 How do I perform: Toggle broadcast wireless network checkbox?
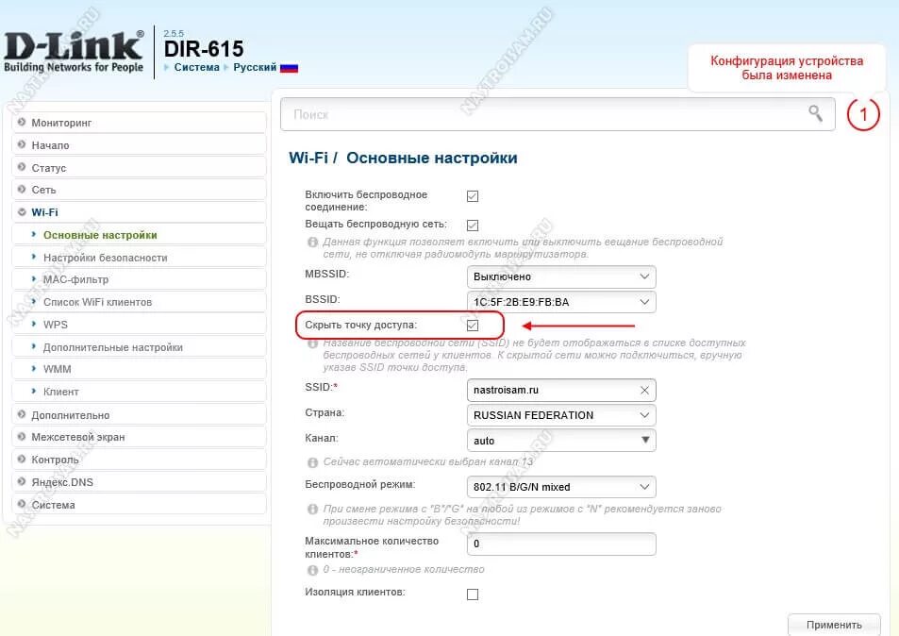pyautogui.click(x=473, y=225)
